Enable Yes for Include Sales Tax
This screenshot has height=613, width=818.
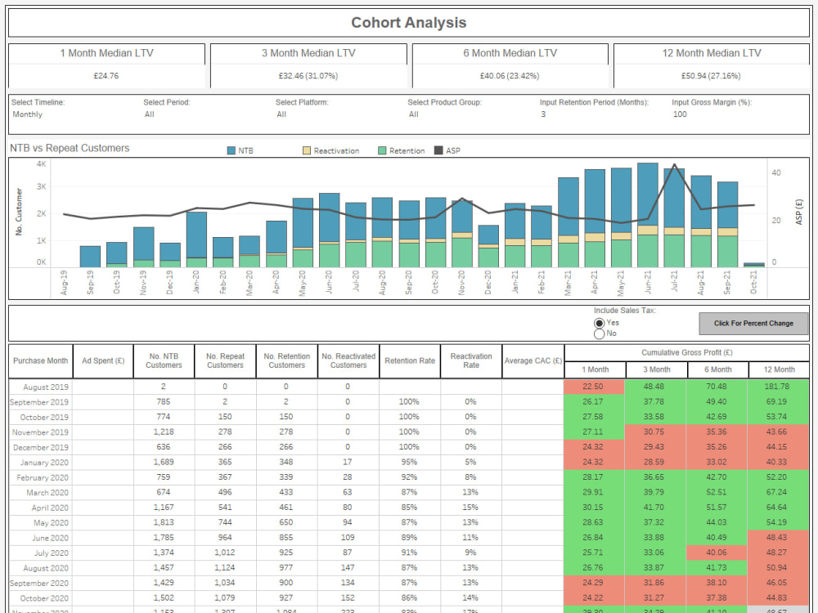coord(599,322)
